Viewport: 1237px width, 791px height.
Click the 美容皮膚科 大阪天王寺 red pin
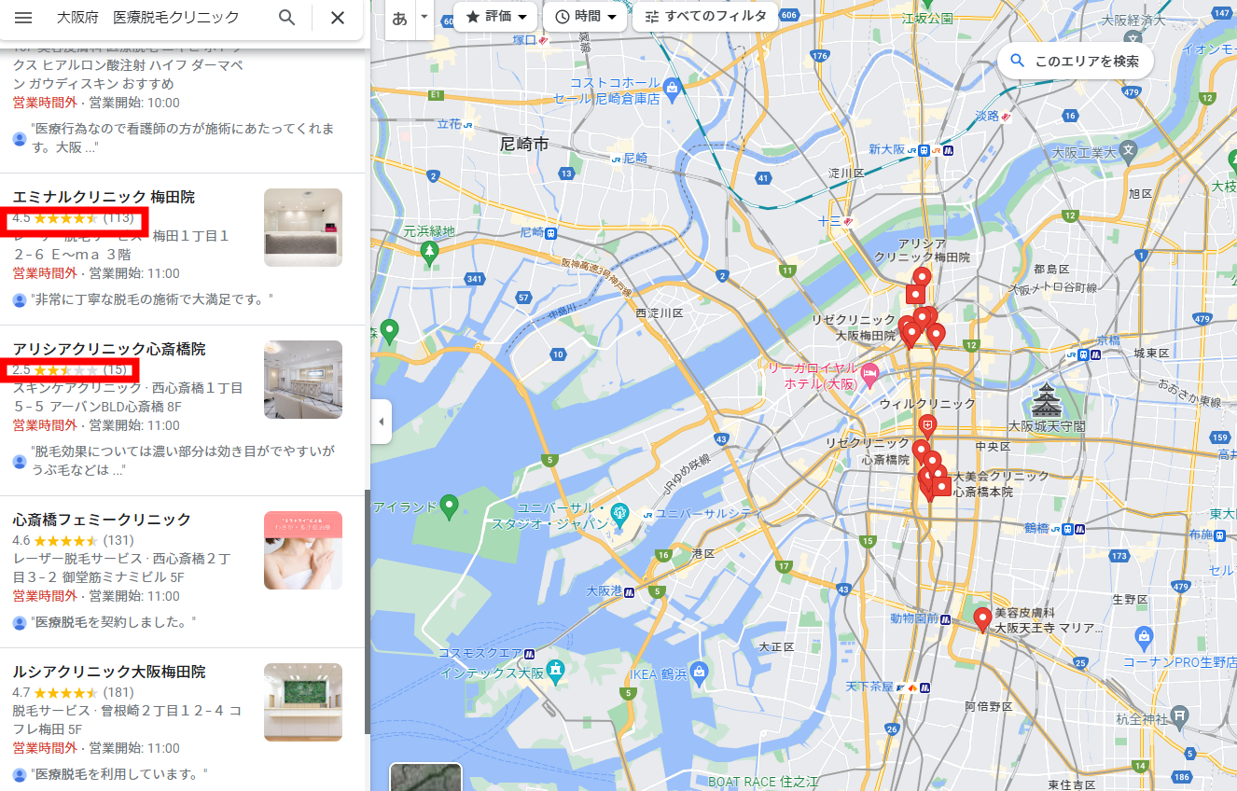[x=982, y=620]
